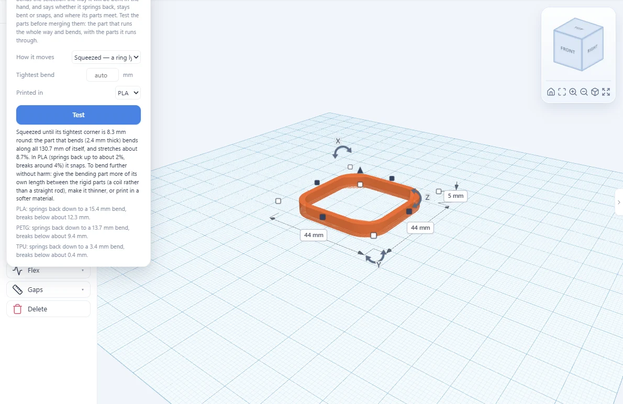The width and height of the screenshot is (623, 404).
Task: Enter fullscreen with the four-arrows icon
Action: click(x=606, y=92)
